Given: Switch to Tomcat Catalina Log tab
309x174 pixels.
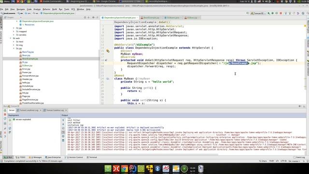Looking at the screenshot, I should [x=55, y=110].
